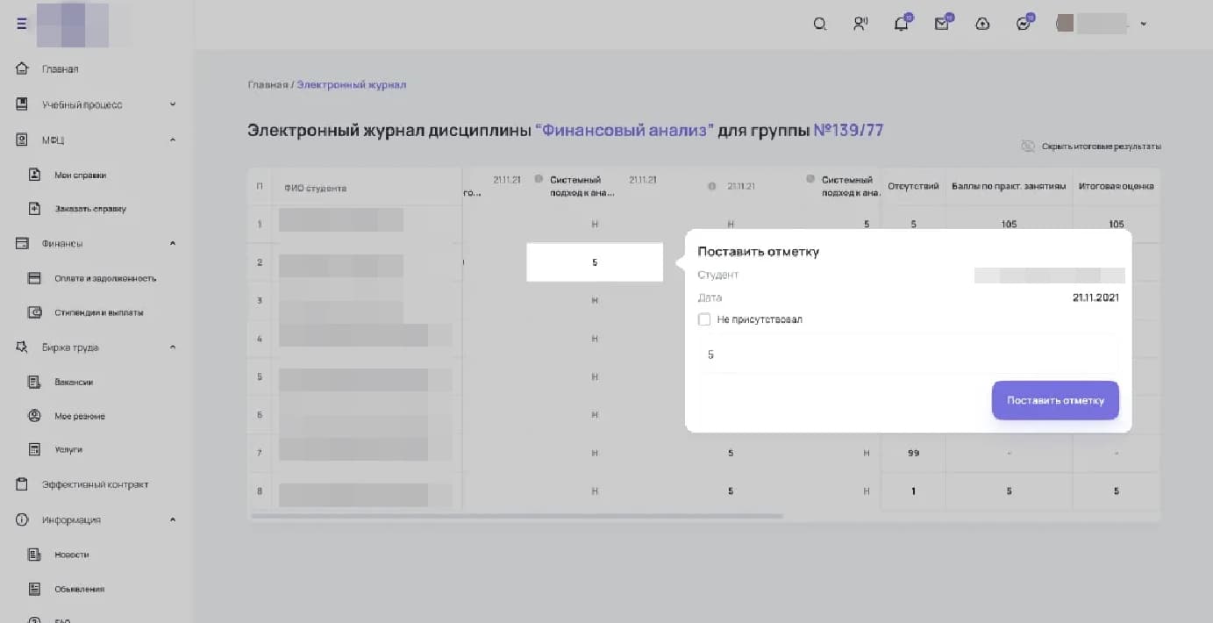Enable the Не присутствовал checkbox
Image resolution: width=1213 pixels, height=623 pixels.
(704, 319)
